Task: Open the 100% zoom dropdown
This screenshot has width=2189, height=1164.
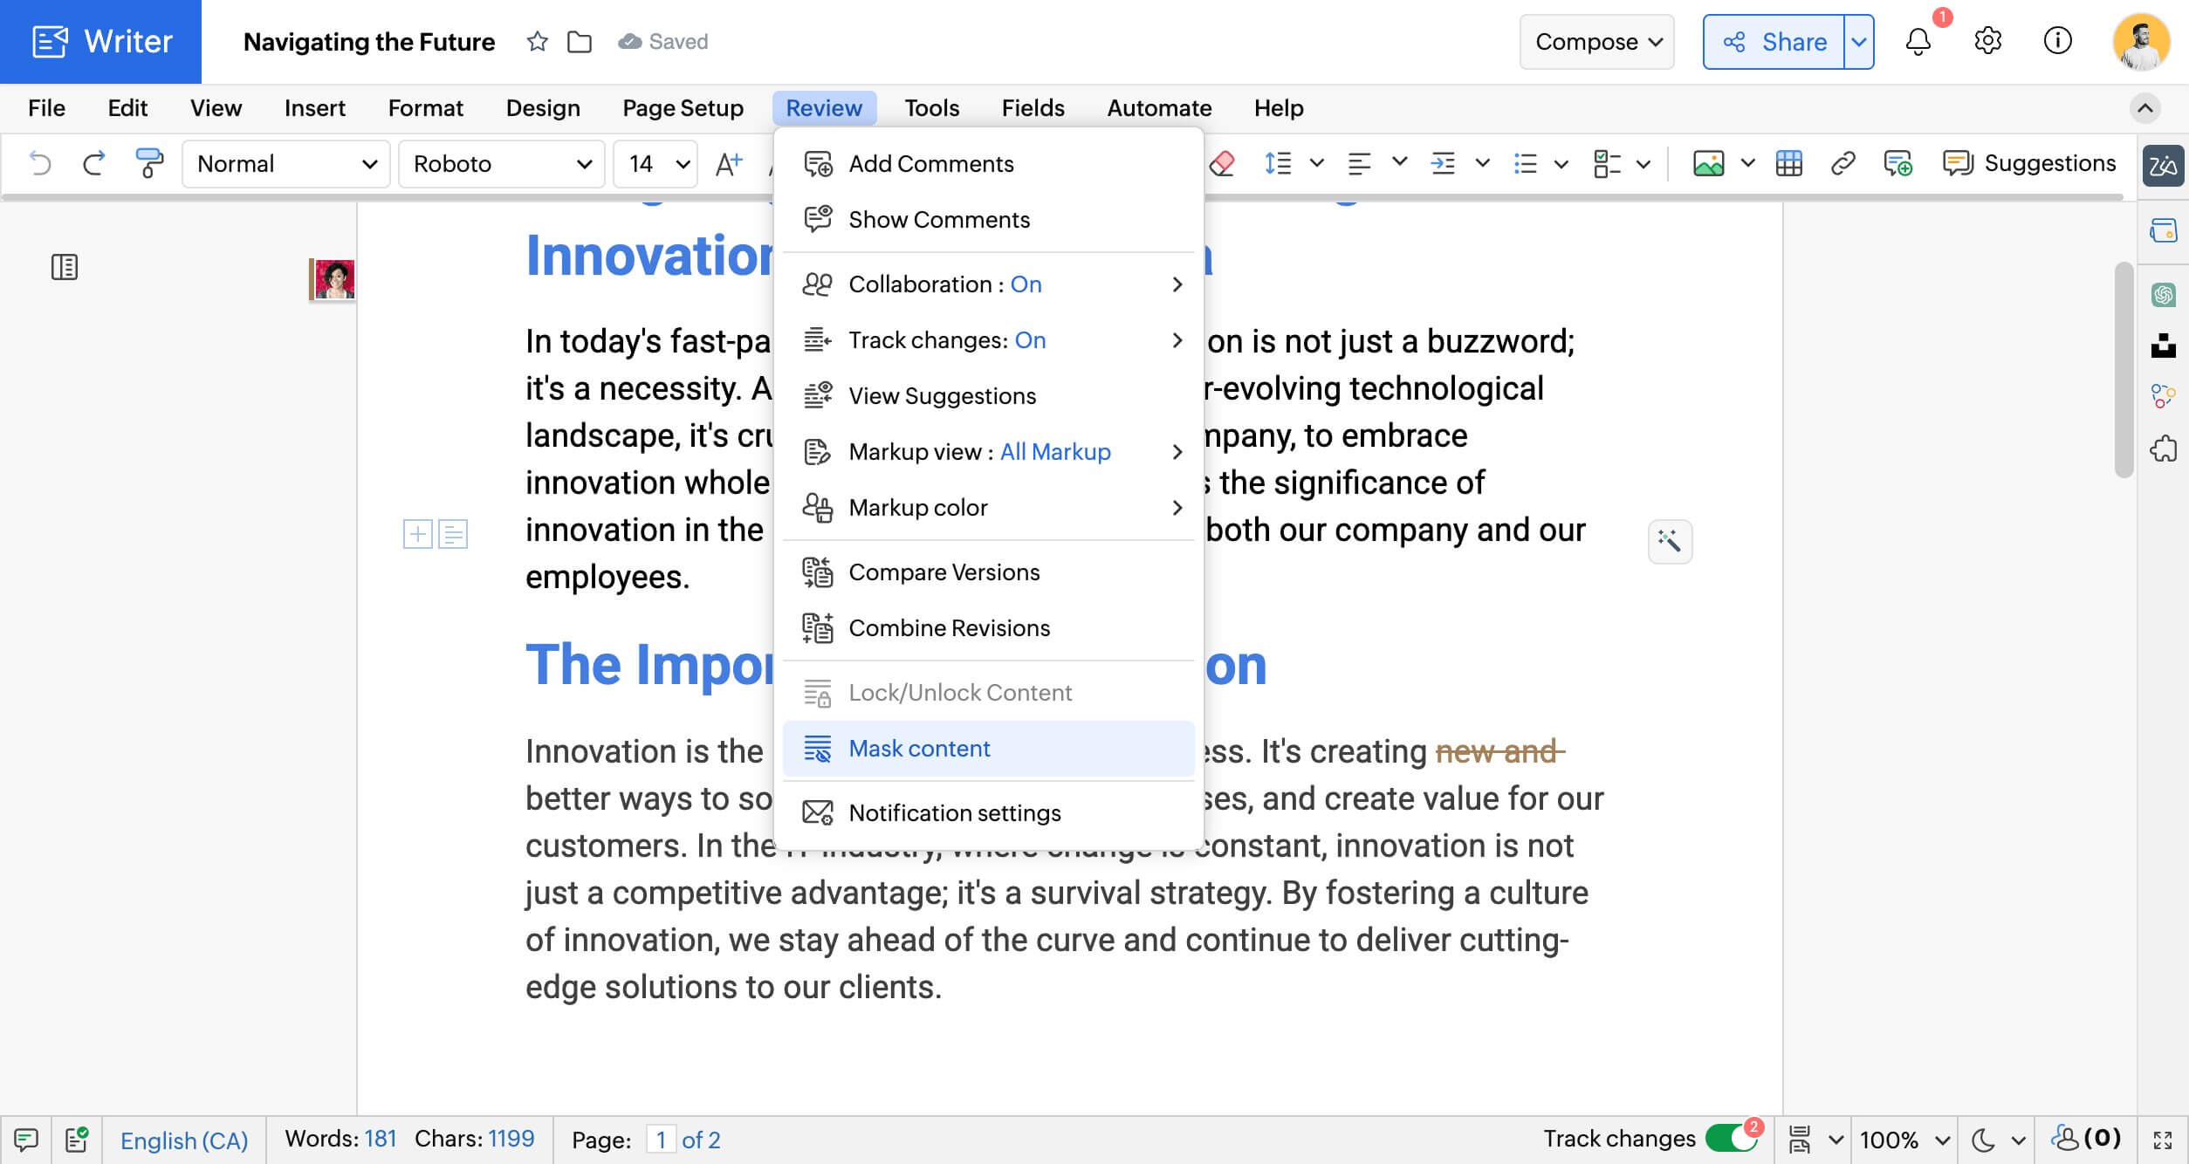Action: point(1904,1140)
